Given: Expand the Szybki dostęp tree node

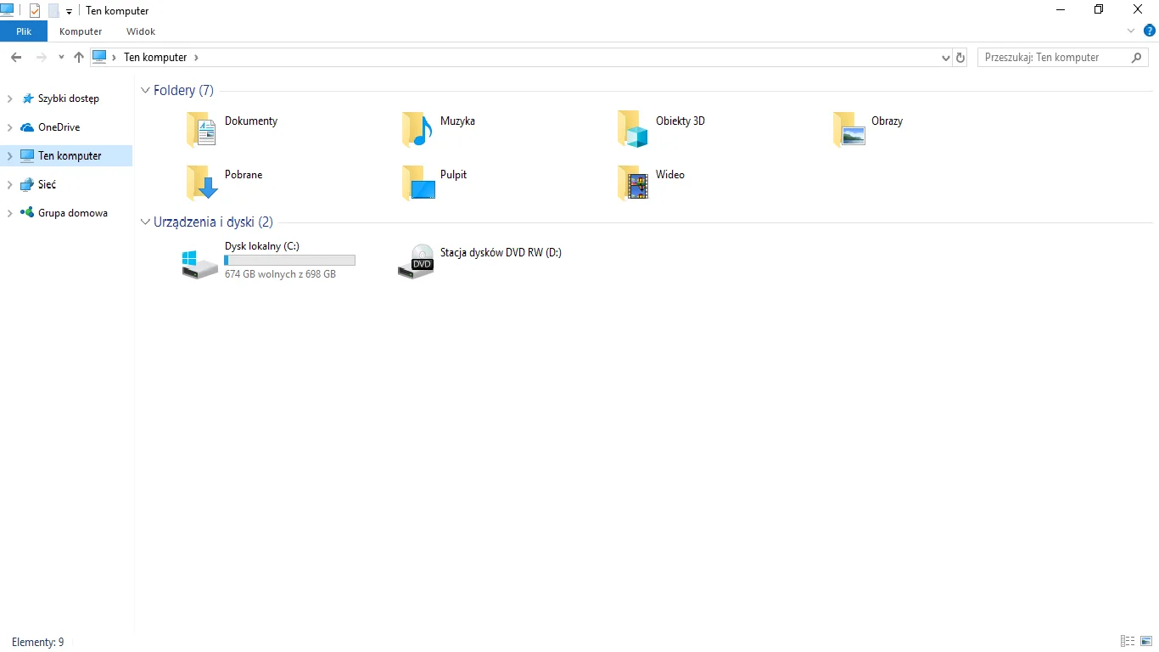Looking at the screenshot, I should 9,98.
